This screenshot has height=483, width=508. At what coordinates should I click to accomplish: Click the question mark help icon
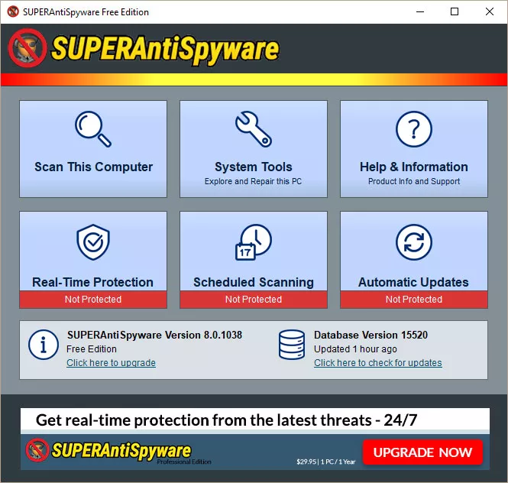[414, 129]
